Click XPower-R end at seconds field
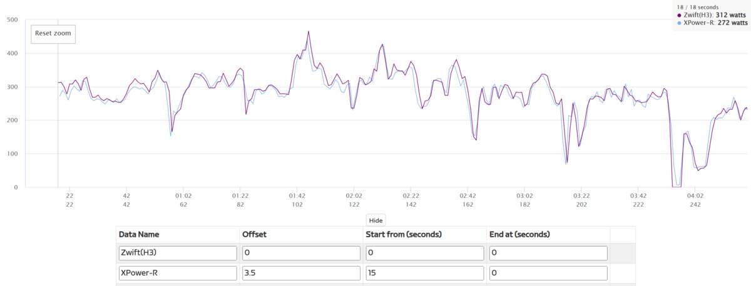 (548, 274)
